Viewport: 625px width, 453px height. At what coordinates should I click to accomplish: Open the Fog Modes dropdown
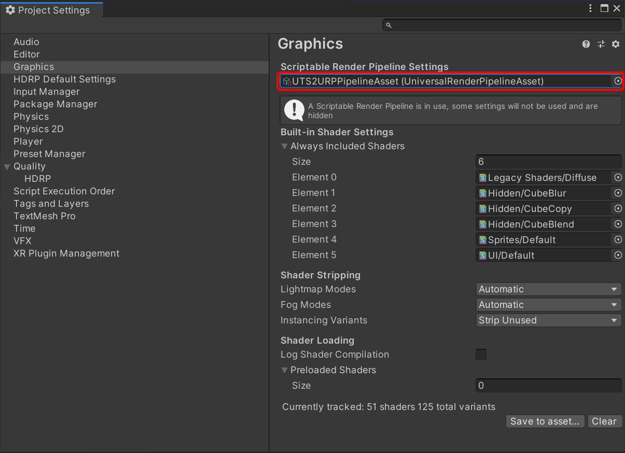[x=548, y=305]
